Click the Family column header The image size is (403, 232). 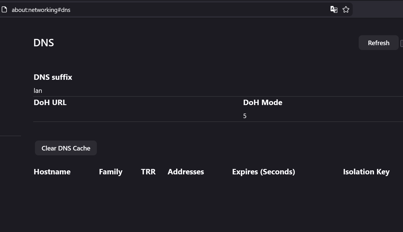coord(110,172)
